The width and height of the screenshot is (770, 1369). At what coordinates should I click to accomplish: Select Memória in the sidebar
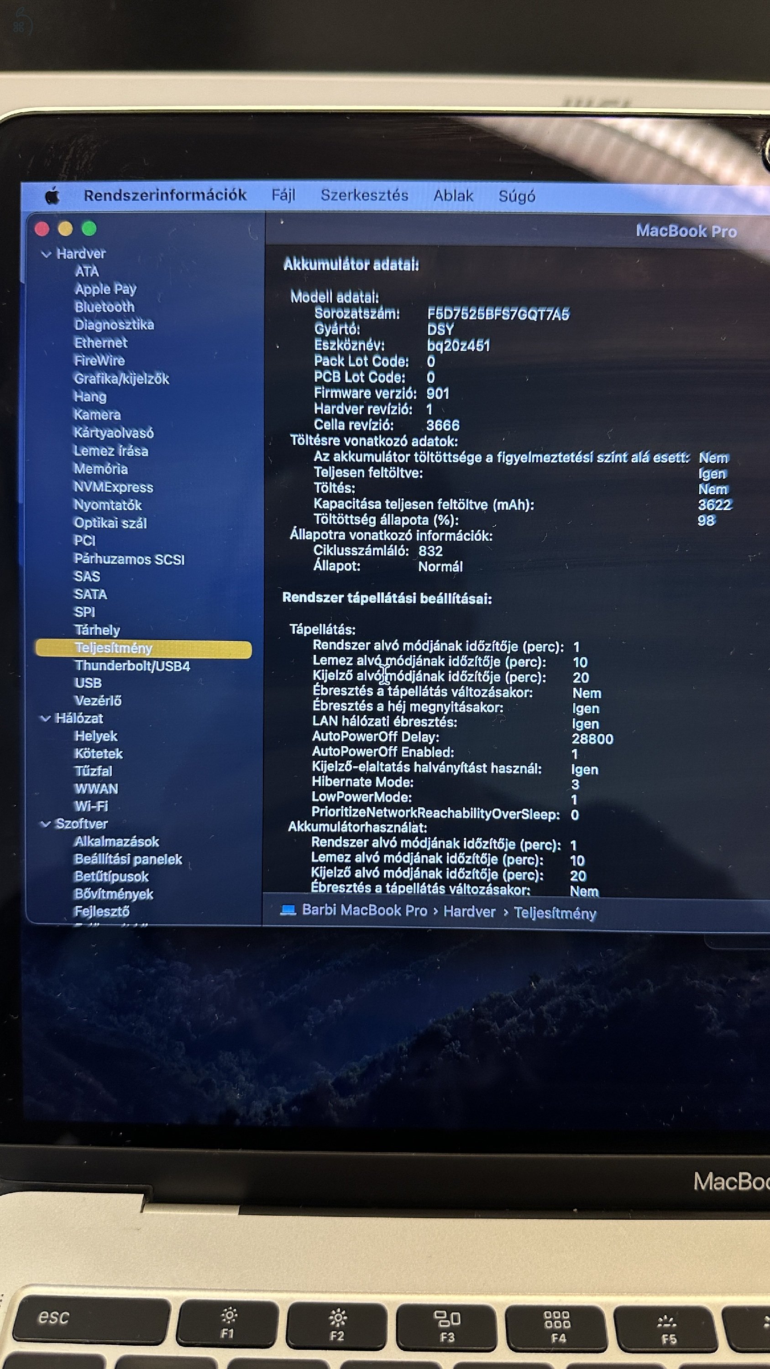(x=100, y=470)
